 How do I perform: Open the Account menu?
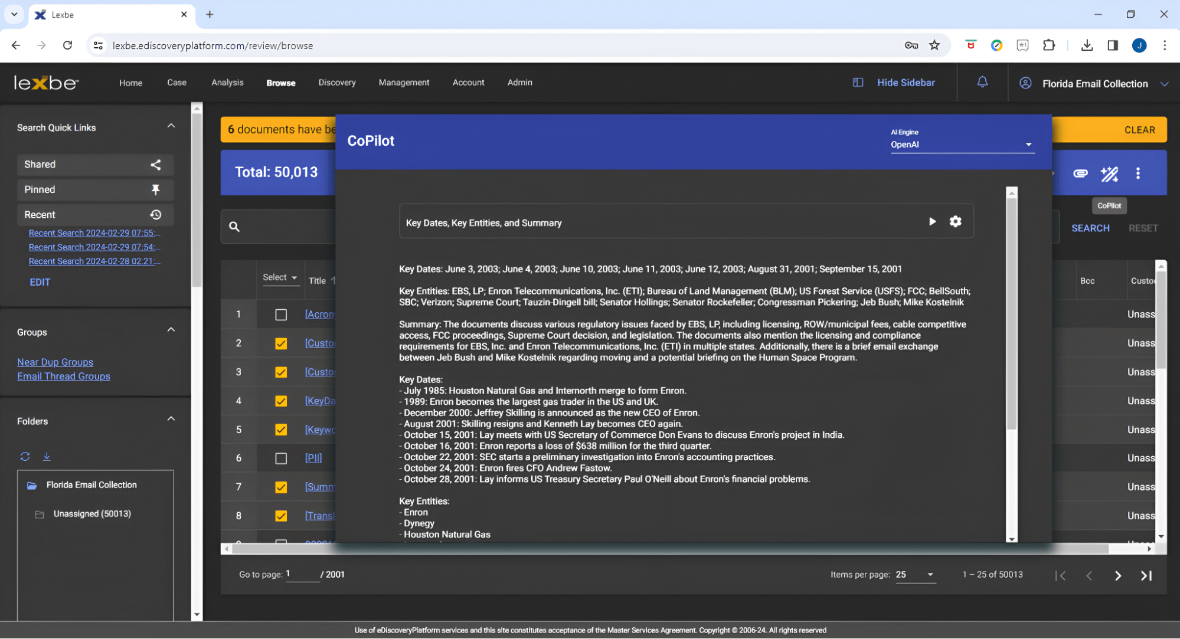click(468, 83)
